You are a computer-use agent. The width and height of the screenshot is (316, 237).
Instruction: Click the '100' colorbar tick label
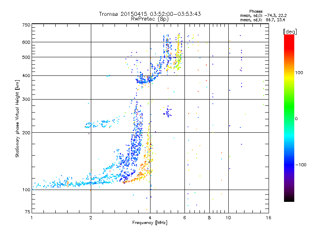(299, 73)
